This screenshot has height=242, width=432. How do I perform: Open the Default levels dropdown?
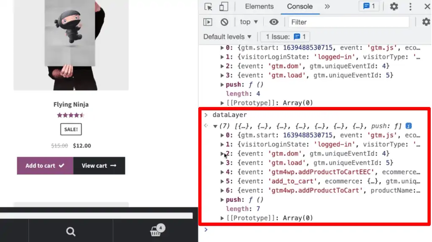pos(227,37)
